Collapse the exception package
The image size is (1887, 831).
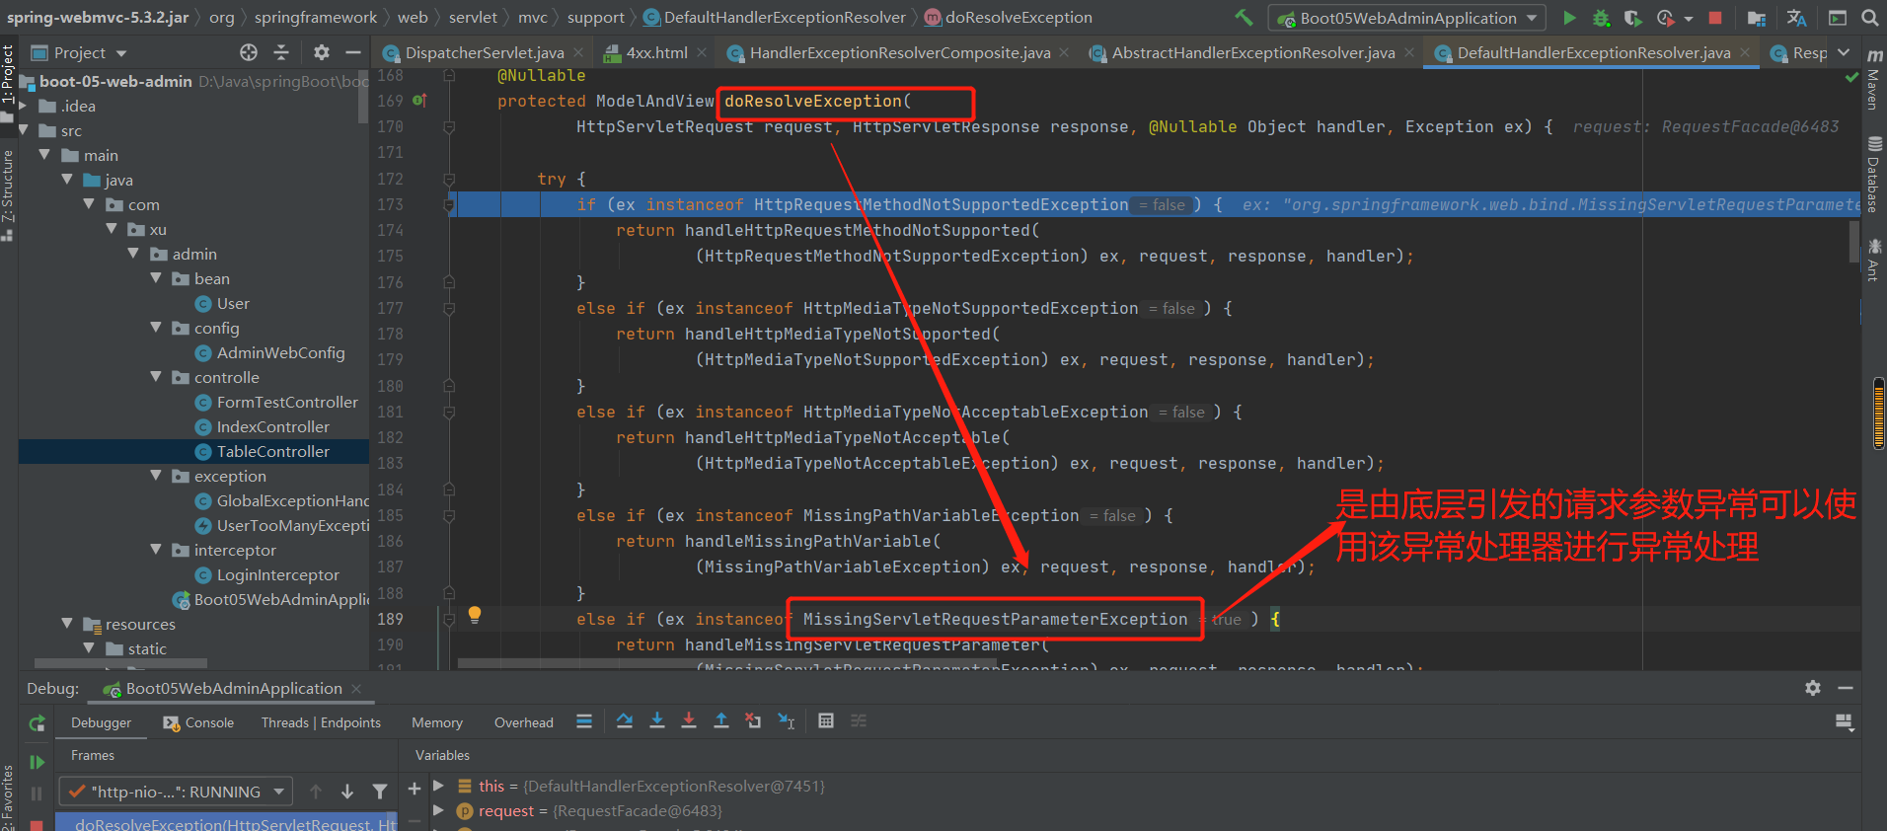tap(156, 476)
